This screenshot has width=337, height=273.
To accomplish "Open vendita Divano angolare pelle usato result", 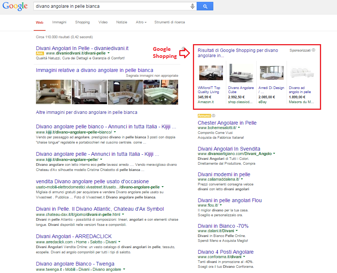I will point(92,181).
